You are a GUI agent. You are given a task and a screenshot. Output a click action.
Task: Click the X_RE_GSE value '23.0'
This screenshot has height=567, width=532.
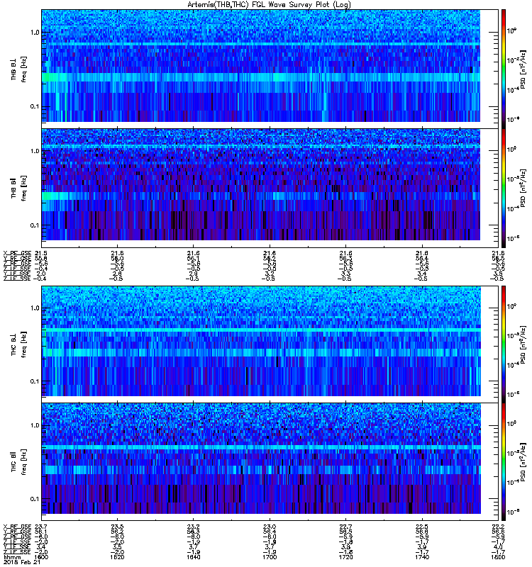click(270, 527)
